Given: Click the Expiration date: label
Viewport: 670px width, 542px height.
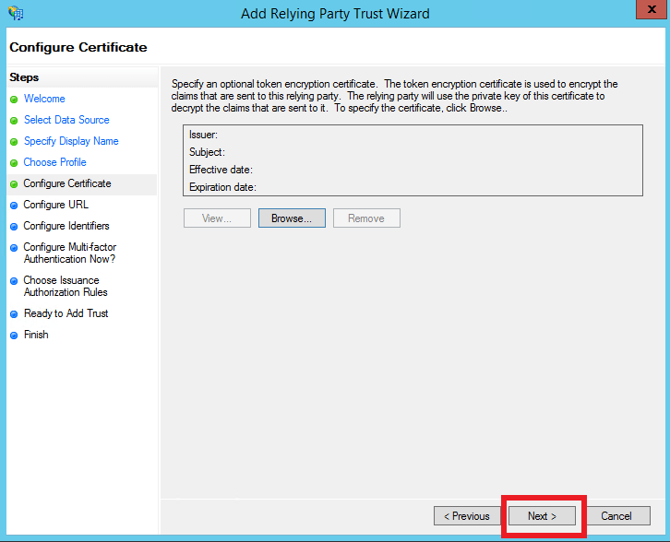Looking at the screenshot, I should [x=222, y=187].
